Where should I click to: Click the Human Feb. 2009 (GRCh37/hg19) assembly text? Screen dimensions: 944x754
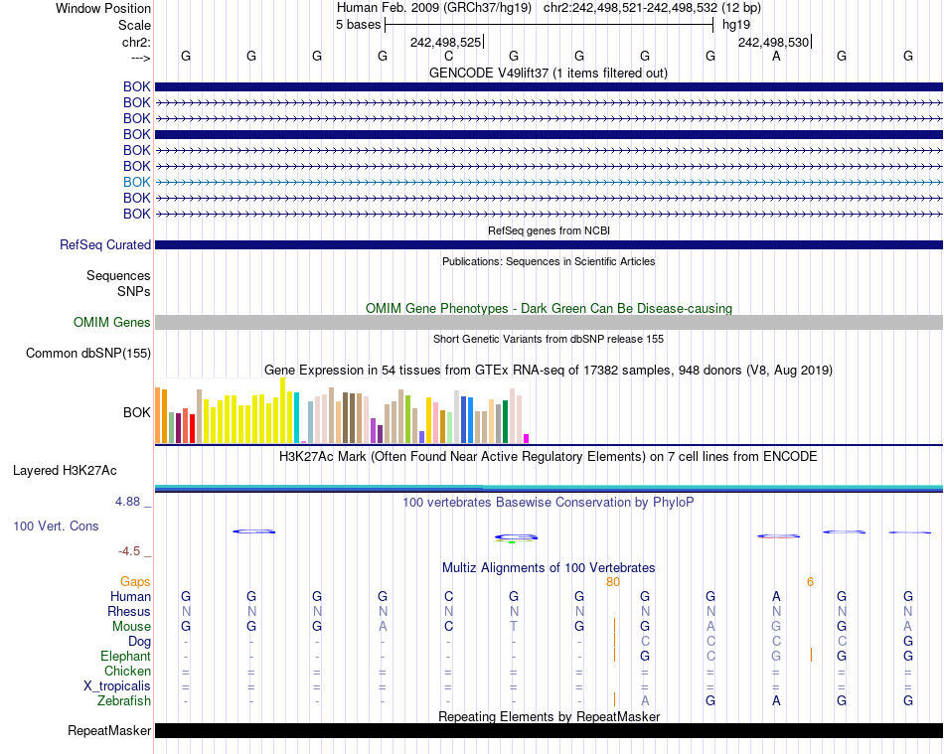[434, 8]
